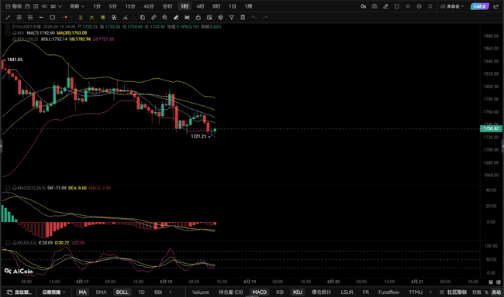Switch to the 1日 timeframe
The height and width of the screenshot is (297, 504).
point(233,6)
